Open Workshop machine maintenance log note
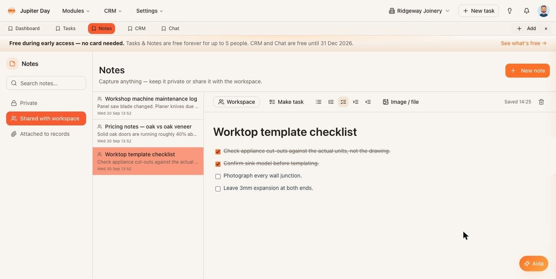This screenshot has height=279, width=556. (148, 106)
